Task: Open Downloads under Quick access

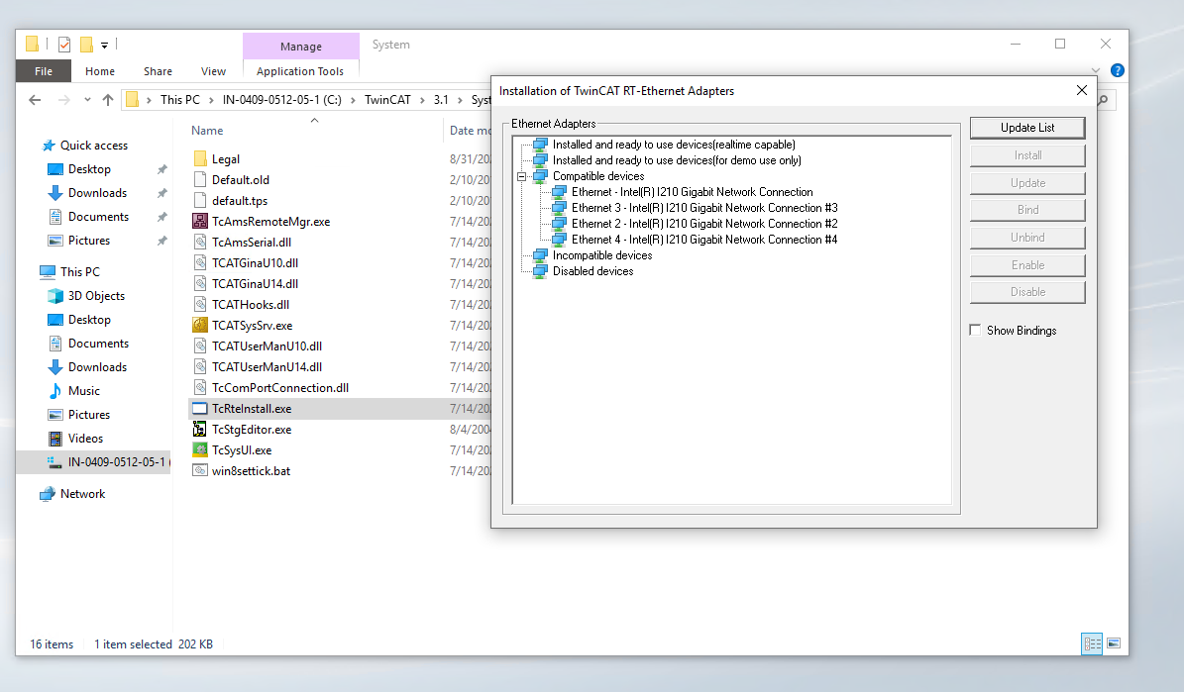Action: 97,193
